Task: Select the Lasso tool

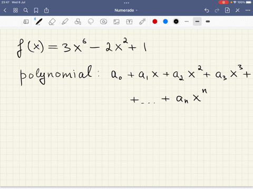Action: (91, 22)
